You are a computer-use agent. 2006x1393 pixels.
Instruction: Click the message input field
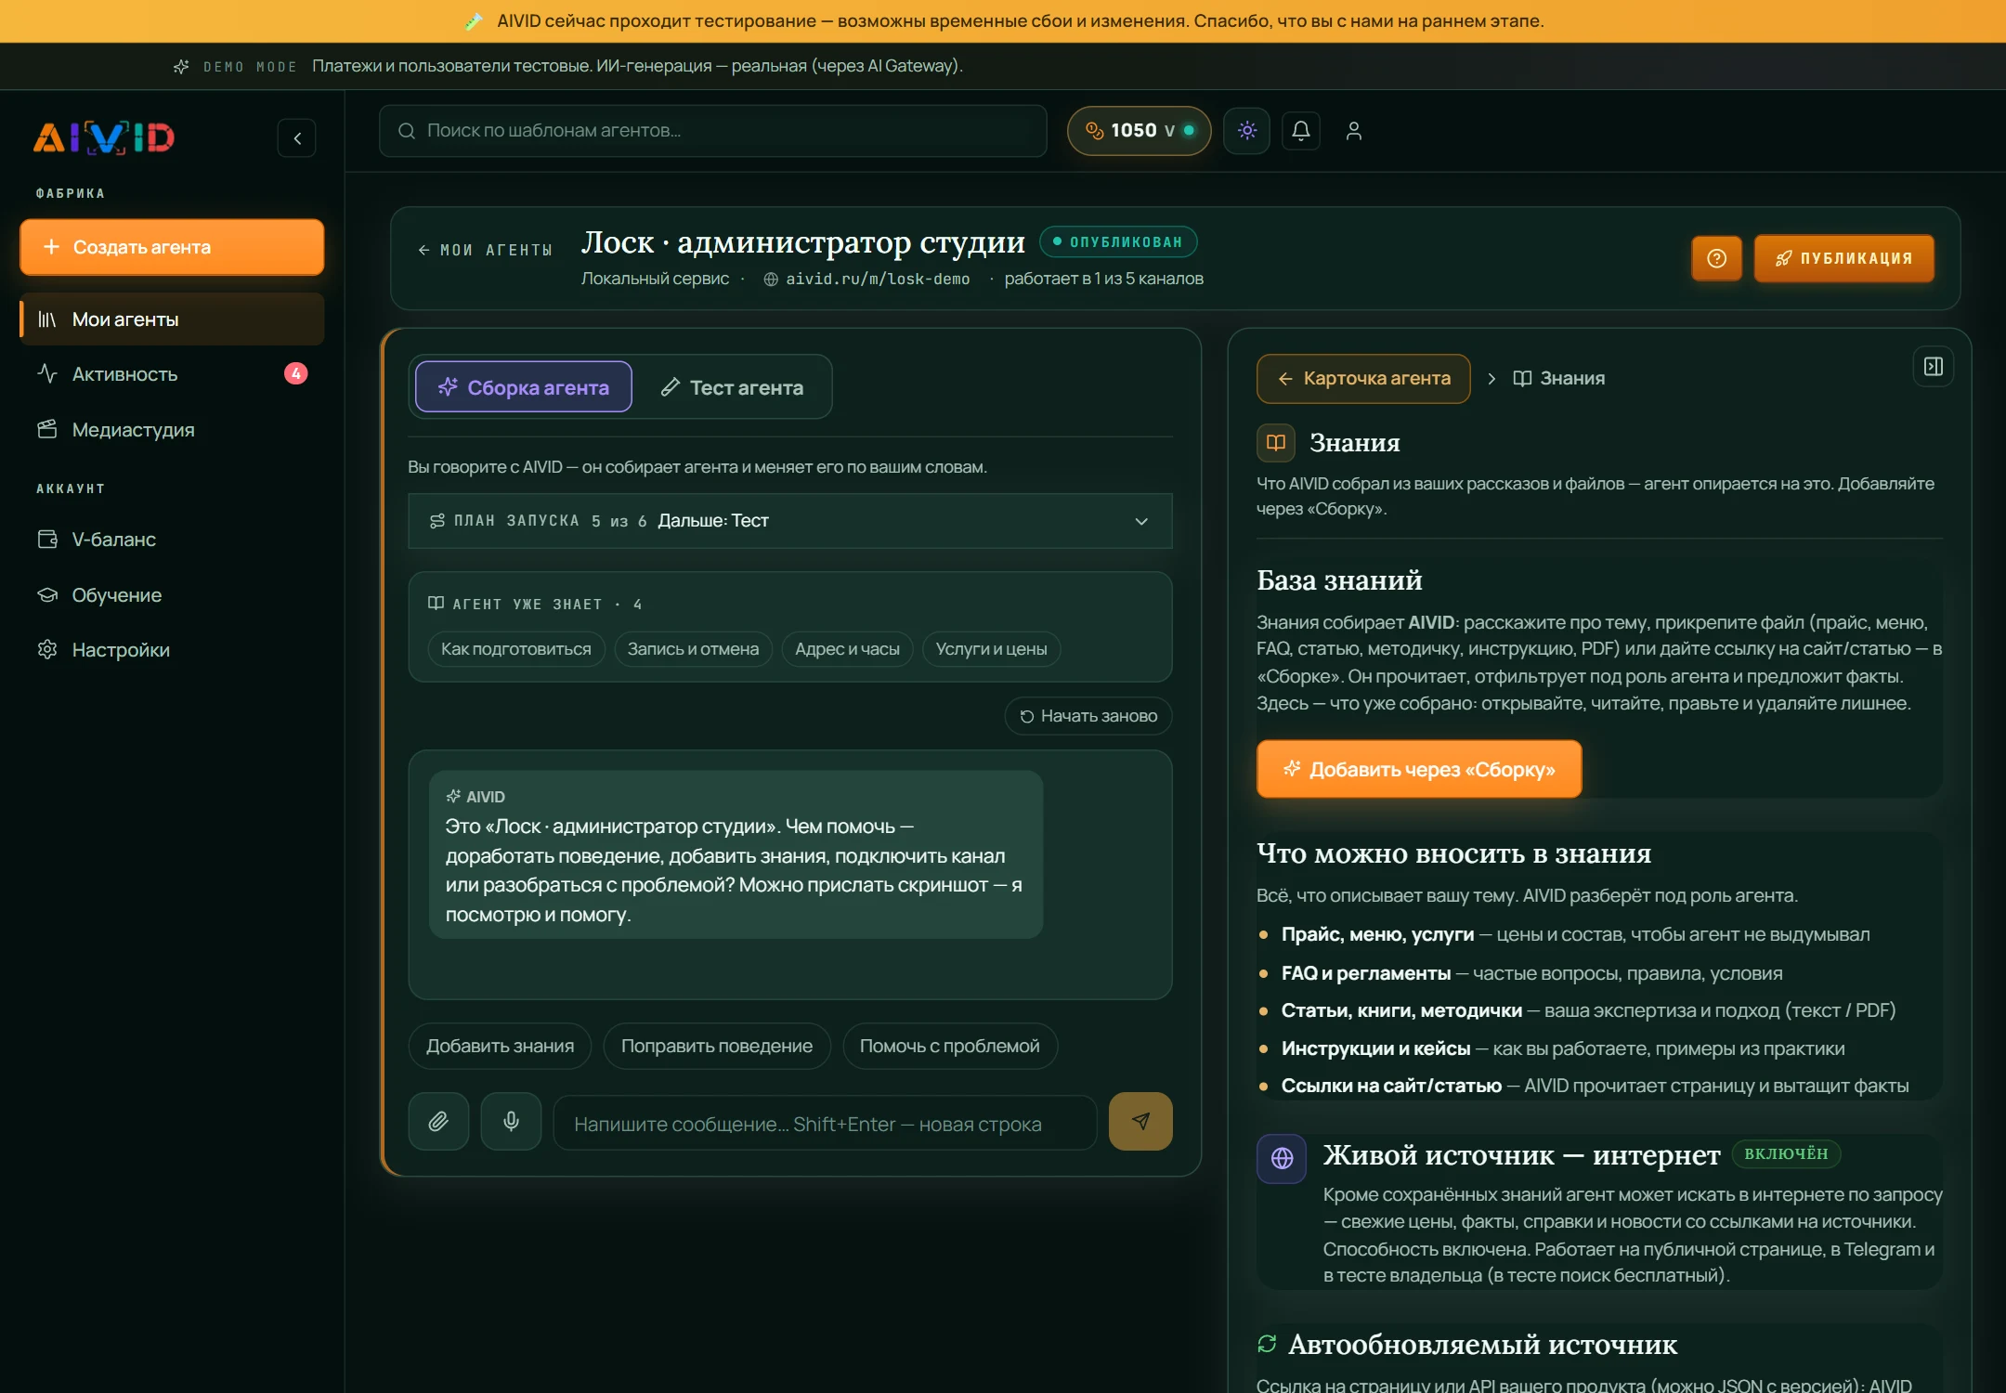click(825, 1124)
